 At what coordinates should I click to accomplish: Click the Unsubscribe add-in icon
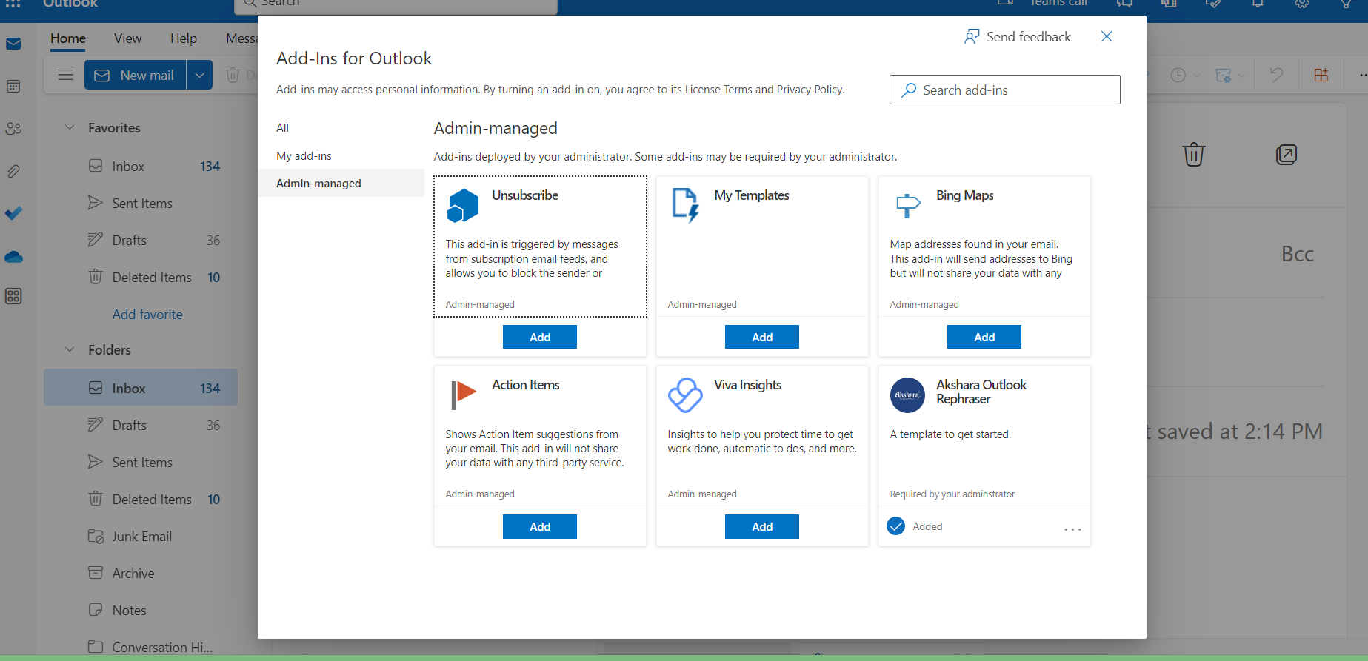pos(463,205)
